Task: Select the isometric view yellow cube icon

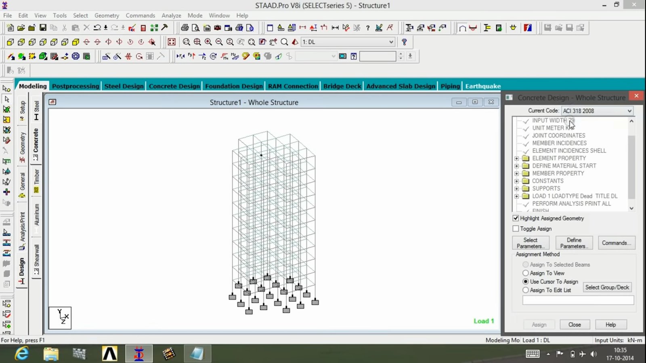Action: (76, 42)
